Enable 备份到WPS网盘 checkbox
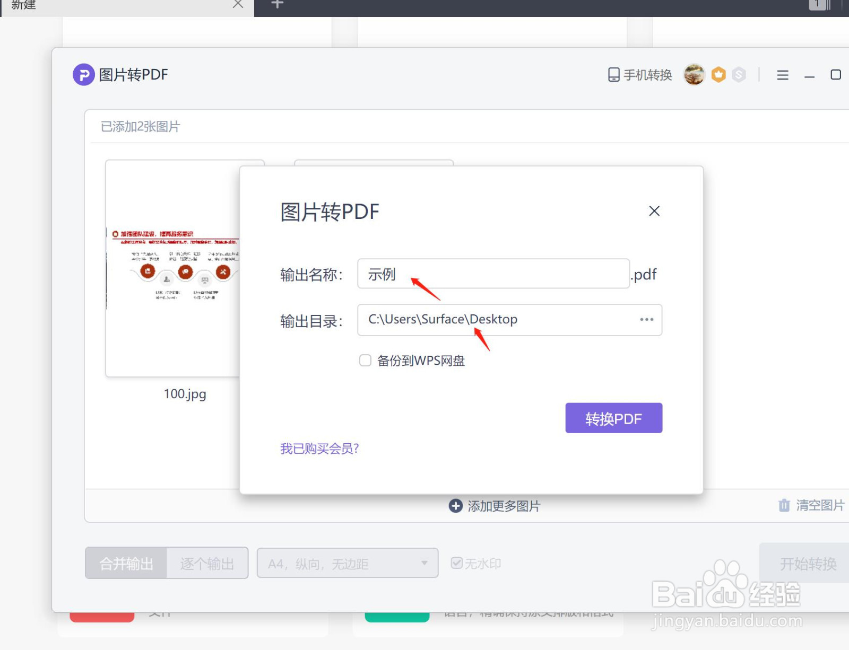 tap(365, 361)
